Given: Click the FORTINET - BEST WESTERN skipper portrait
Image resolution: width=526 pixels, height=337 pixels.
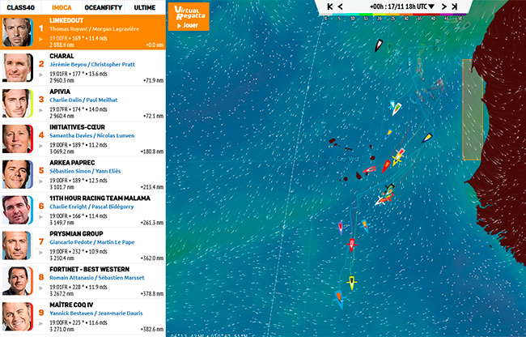Looking at the screenshot, I should click(x=18, y=281).
